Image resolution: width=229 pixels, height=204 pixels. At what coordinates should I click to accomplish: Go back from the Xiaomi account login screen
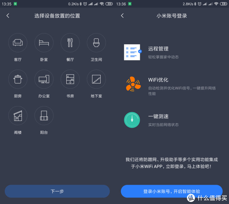click(x=122, y=16)
